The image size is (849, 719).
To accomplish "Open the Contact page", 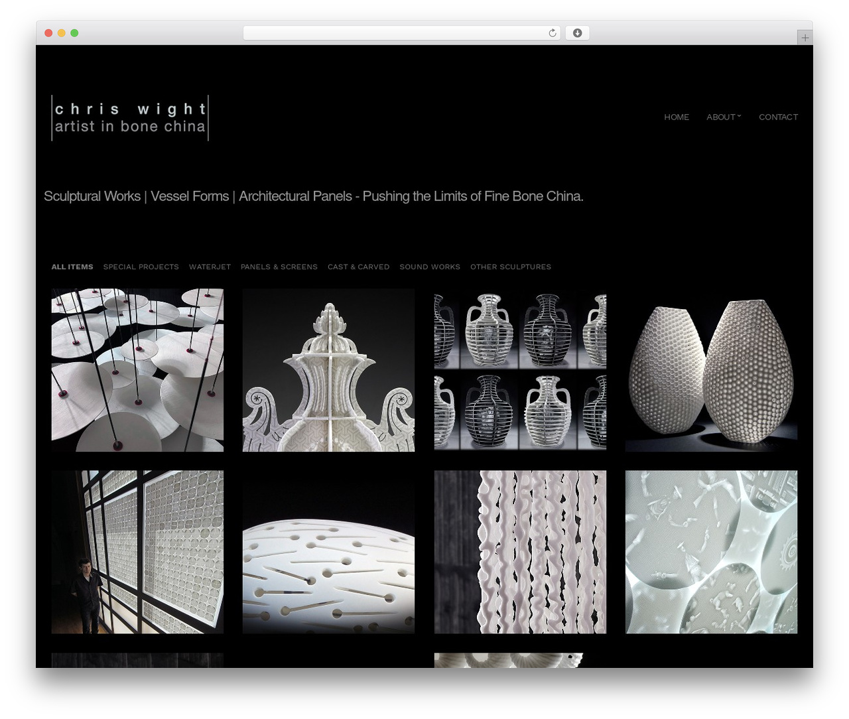I will pyautogui.click(x=778, y=117).
